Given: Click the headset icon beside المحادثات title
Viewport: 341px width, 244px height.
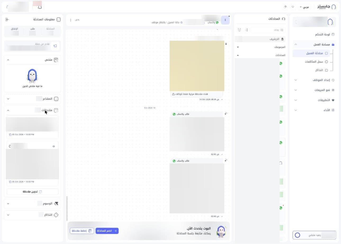Looking at the screenshot, I should [284, 19].
